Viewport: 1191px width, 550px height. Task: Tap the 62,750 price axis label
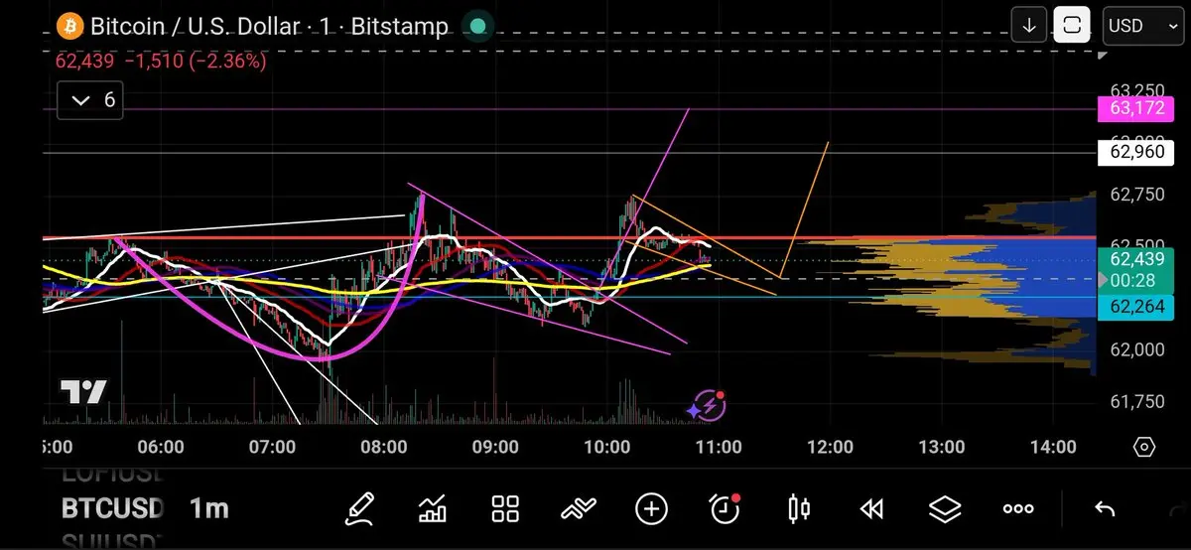tap(1136, 195)
